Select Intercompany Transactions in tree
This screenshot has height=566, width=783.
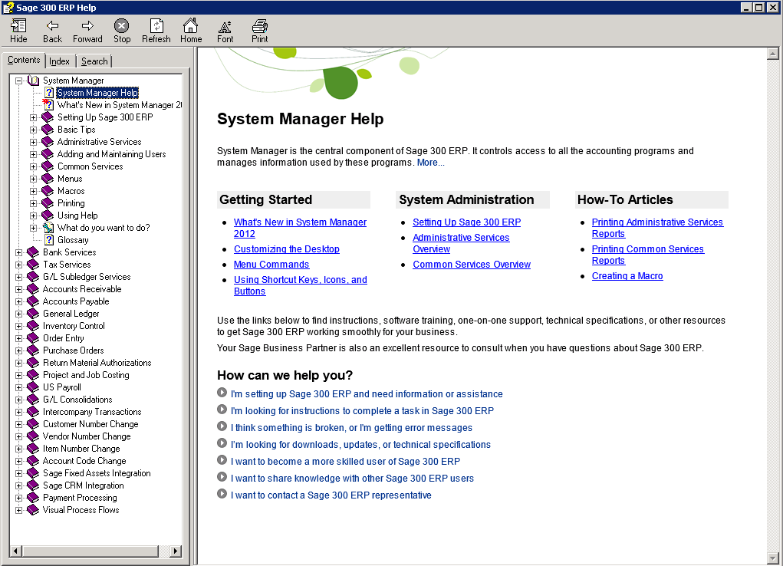tap(92, 412)
